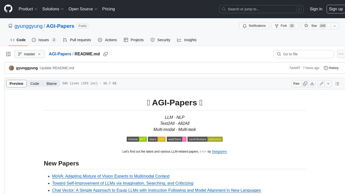Click the Sign up button
Image resolution: width=345 pixels, height=194 pixels.
tap(336, 9)
